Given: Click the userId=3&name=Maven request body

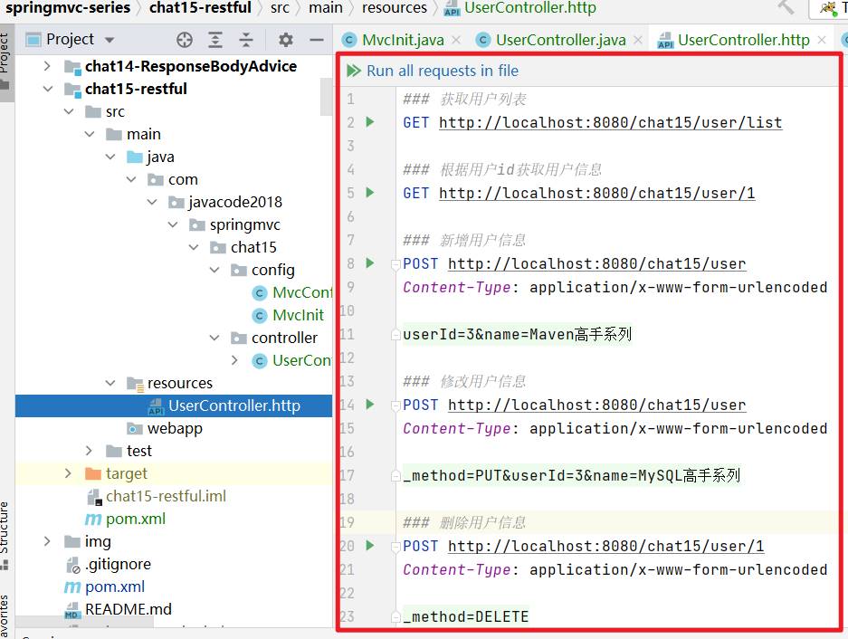Looking at the screenshot, I should [517, 334].
